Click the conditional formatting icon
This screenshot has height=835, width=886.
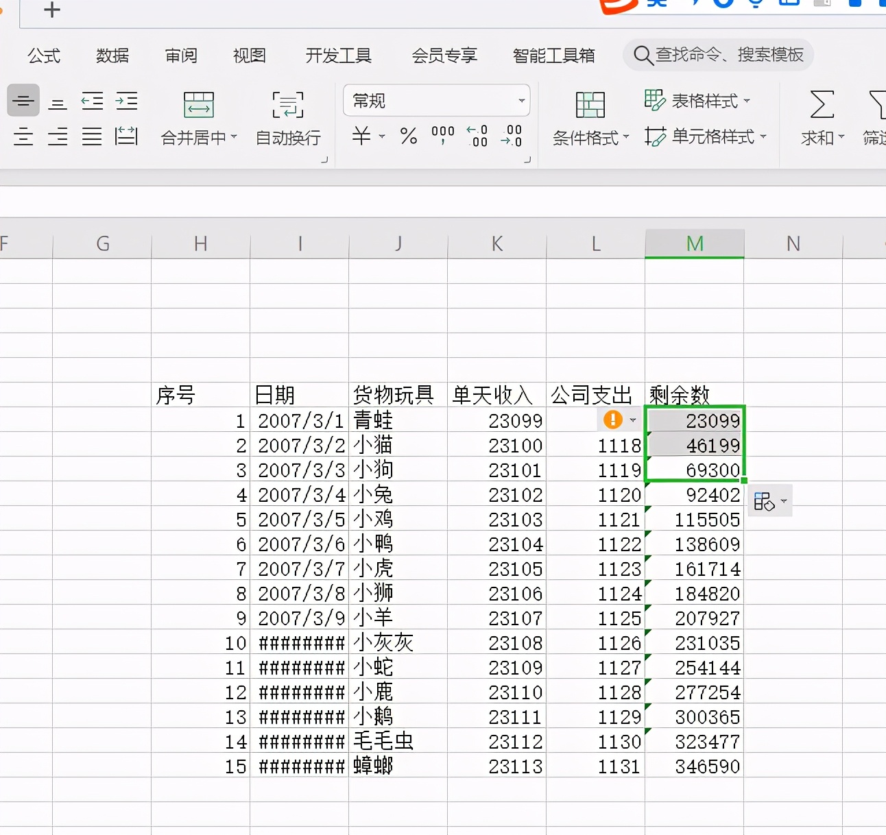point(590,105)
